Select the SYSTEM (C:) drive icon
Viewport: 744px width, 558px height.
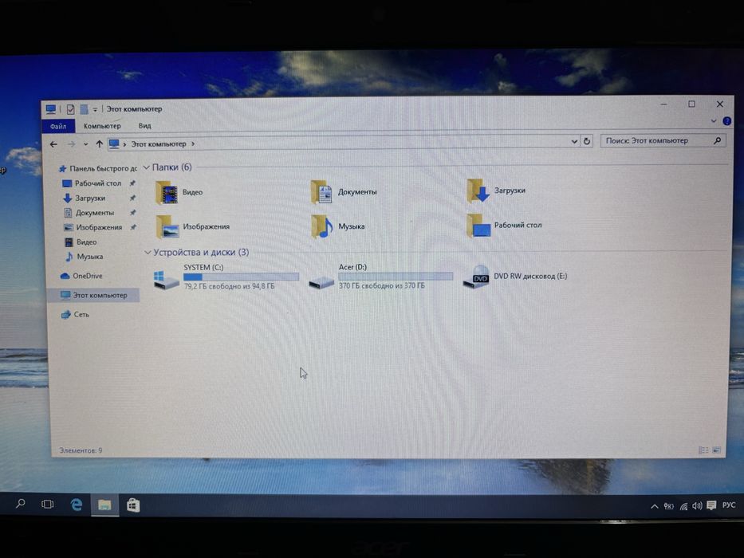(167, 280)
